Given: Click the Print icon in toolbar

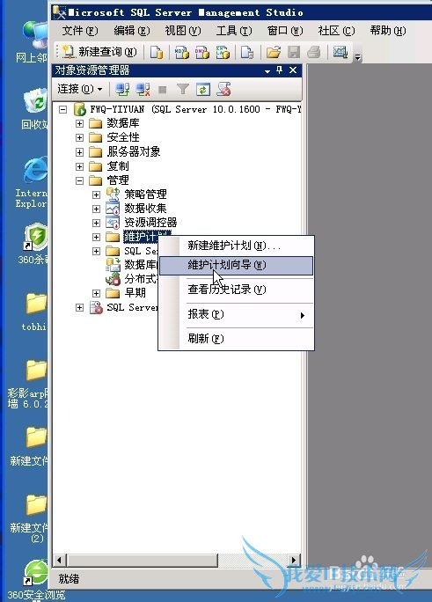Looking at the screenshot, I should coord(314,52).
